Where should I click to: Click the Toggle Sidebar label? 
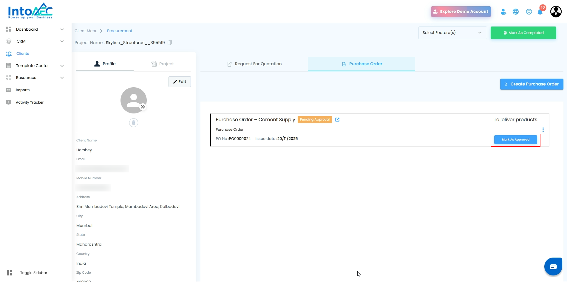click(x=34, y=273)
